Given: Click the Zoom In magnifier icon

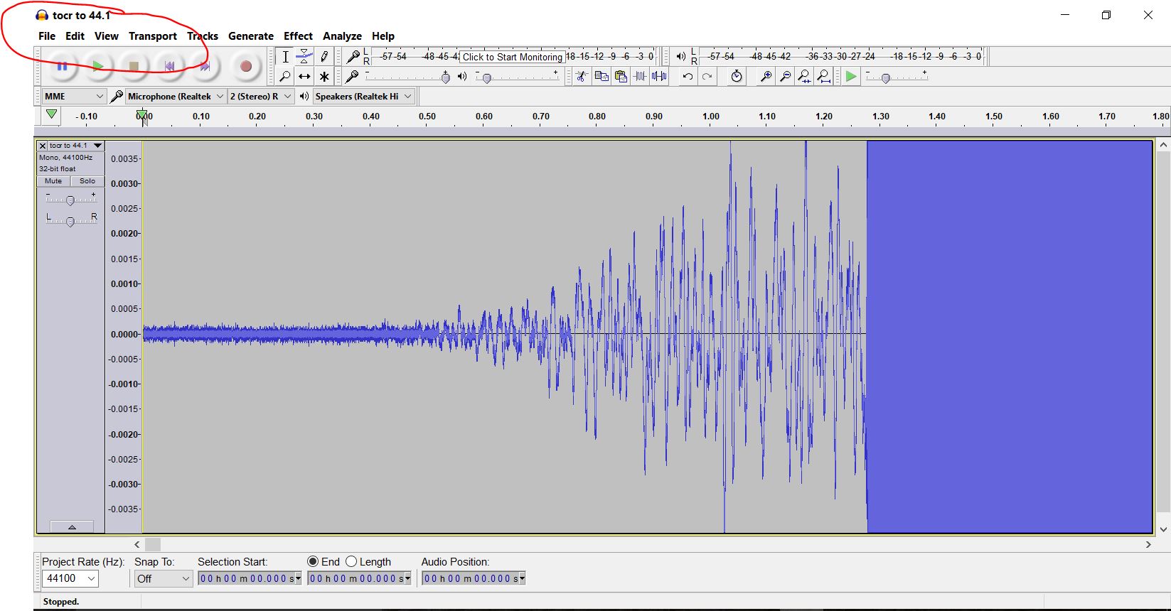Looking at the screenshot, I should click(x=766, y=76).
